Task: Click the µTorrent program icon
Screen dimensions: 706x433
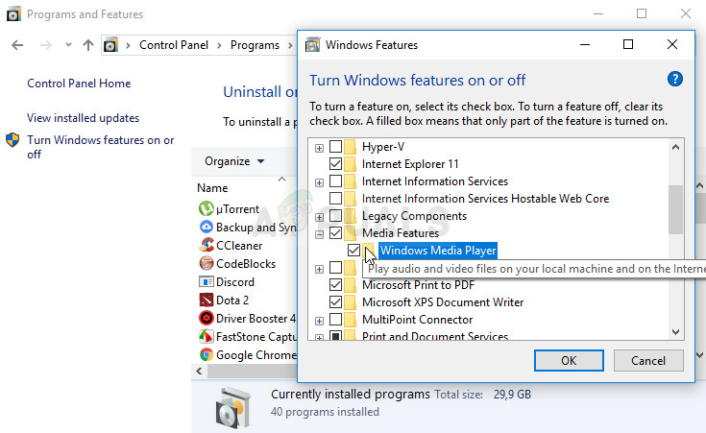Action: click(x=206, y=208)
